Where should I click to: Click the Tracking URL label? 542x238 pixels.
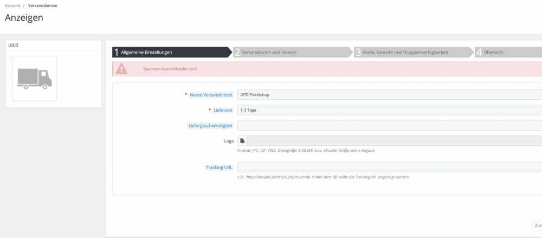219,168
